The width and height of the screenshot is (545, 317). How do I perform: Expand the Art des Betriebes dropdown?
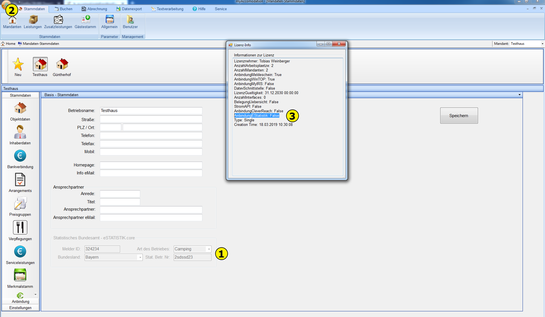[x=209, y=249]
